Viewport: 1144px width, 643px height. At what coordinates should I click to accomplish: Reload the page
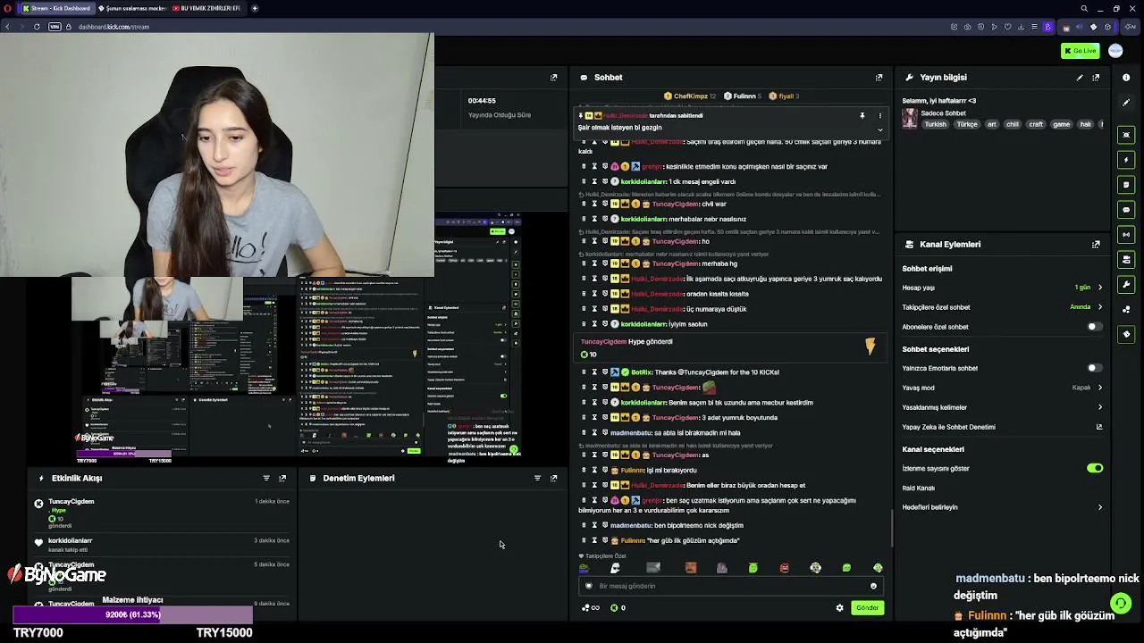[37, 27]
